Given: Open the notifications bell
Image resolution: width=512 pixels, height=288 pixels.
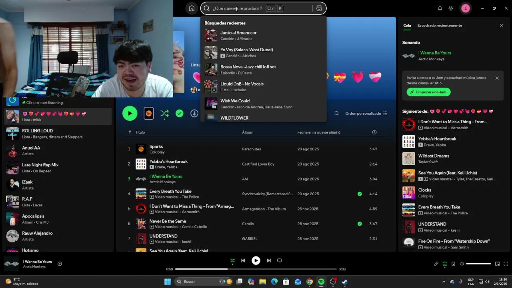Looking at the screenshot, I should click(440, 8).
